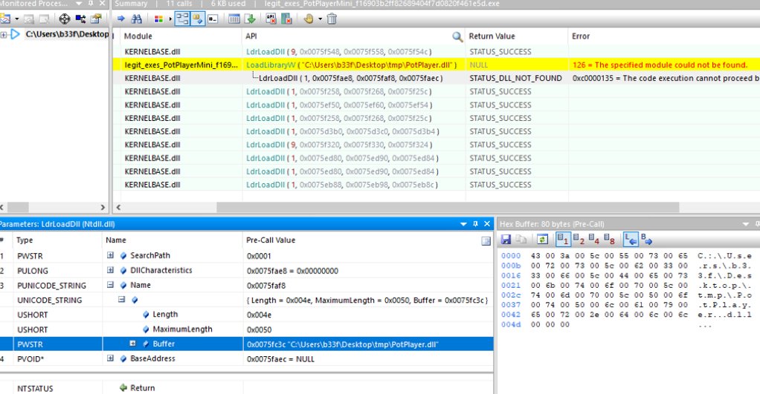Click the save with green arrow icon
The image size is (760, 394).
250,19
